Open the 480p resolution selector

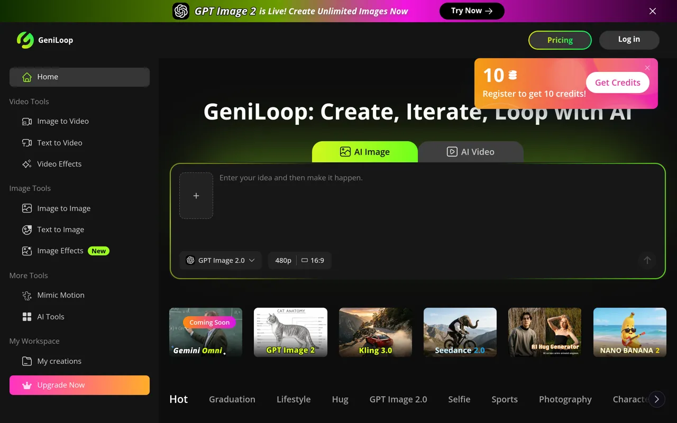pyautogui.click(x=283, y=260)
